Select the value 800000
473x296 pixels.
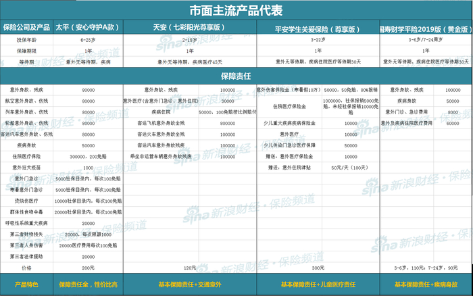pos(228,124)
